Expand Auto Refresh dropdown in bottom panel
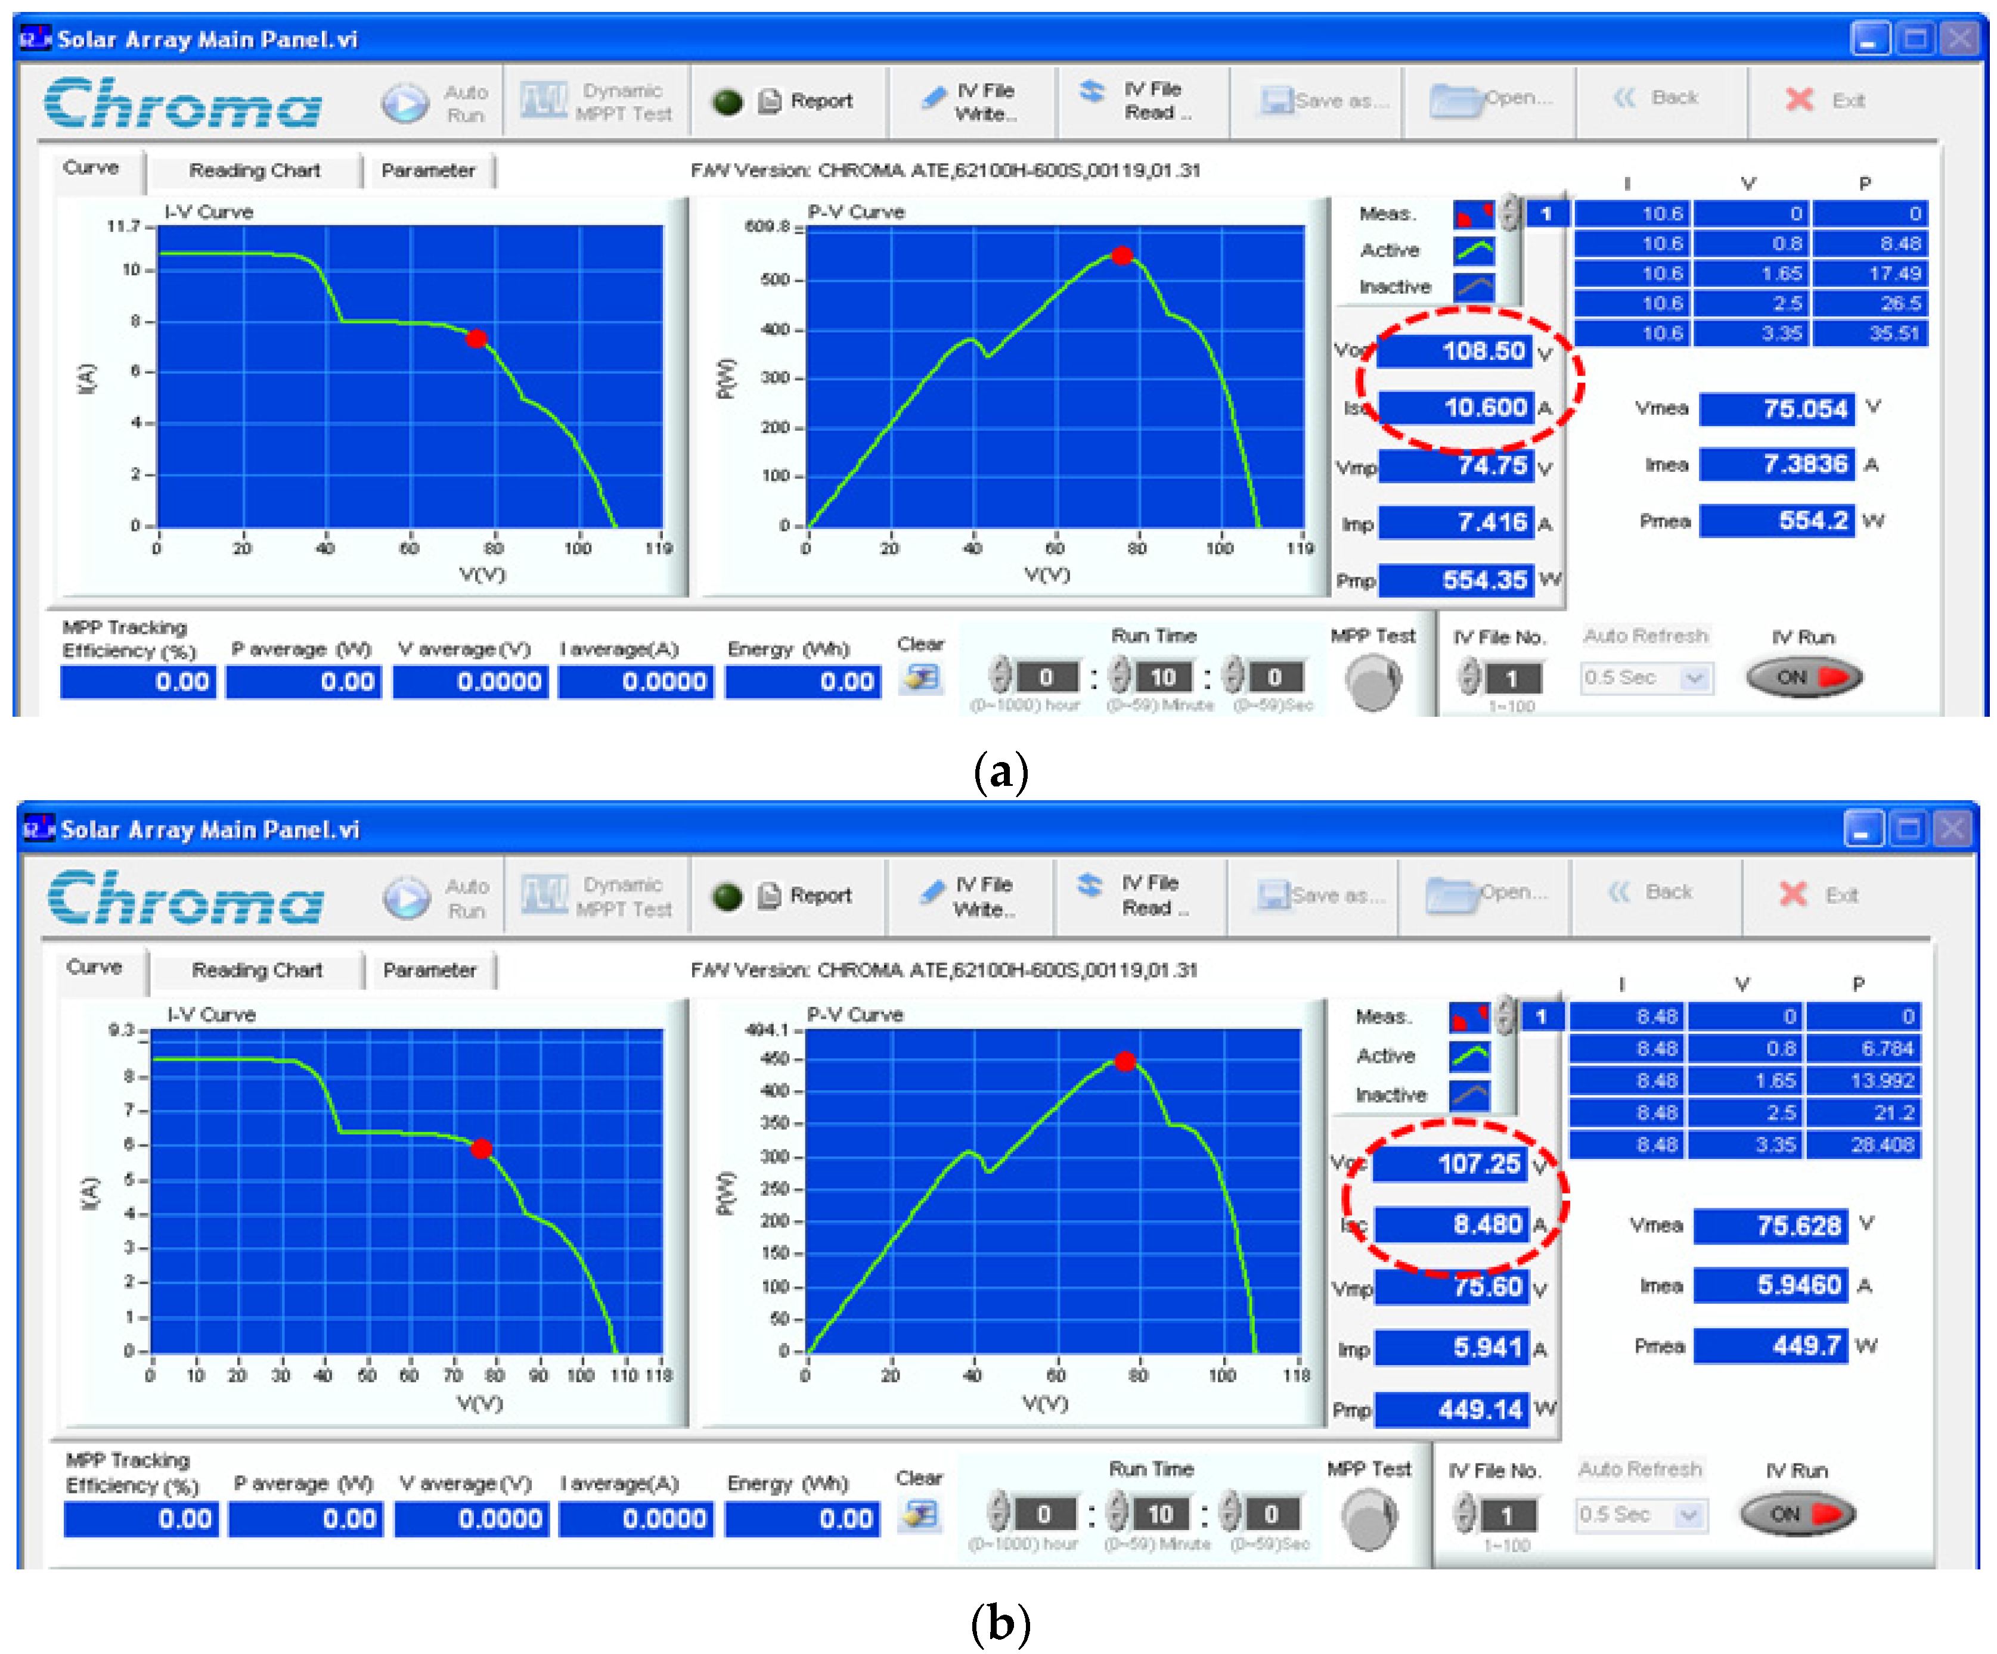The image size is (1997, 1654). (x=1688, y=1514)
